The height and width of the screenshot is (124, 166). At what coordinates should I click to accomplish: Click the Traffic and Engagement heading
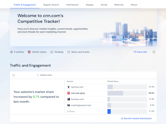(x=30, y=65)
